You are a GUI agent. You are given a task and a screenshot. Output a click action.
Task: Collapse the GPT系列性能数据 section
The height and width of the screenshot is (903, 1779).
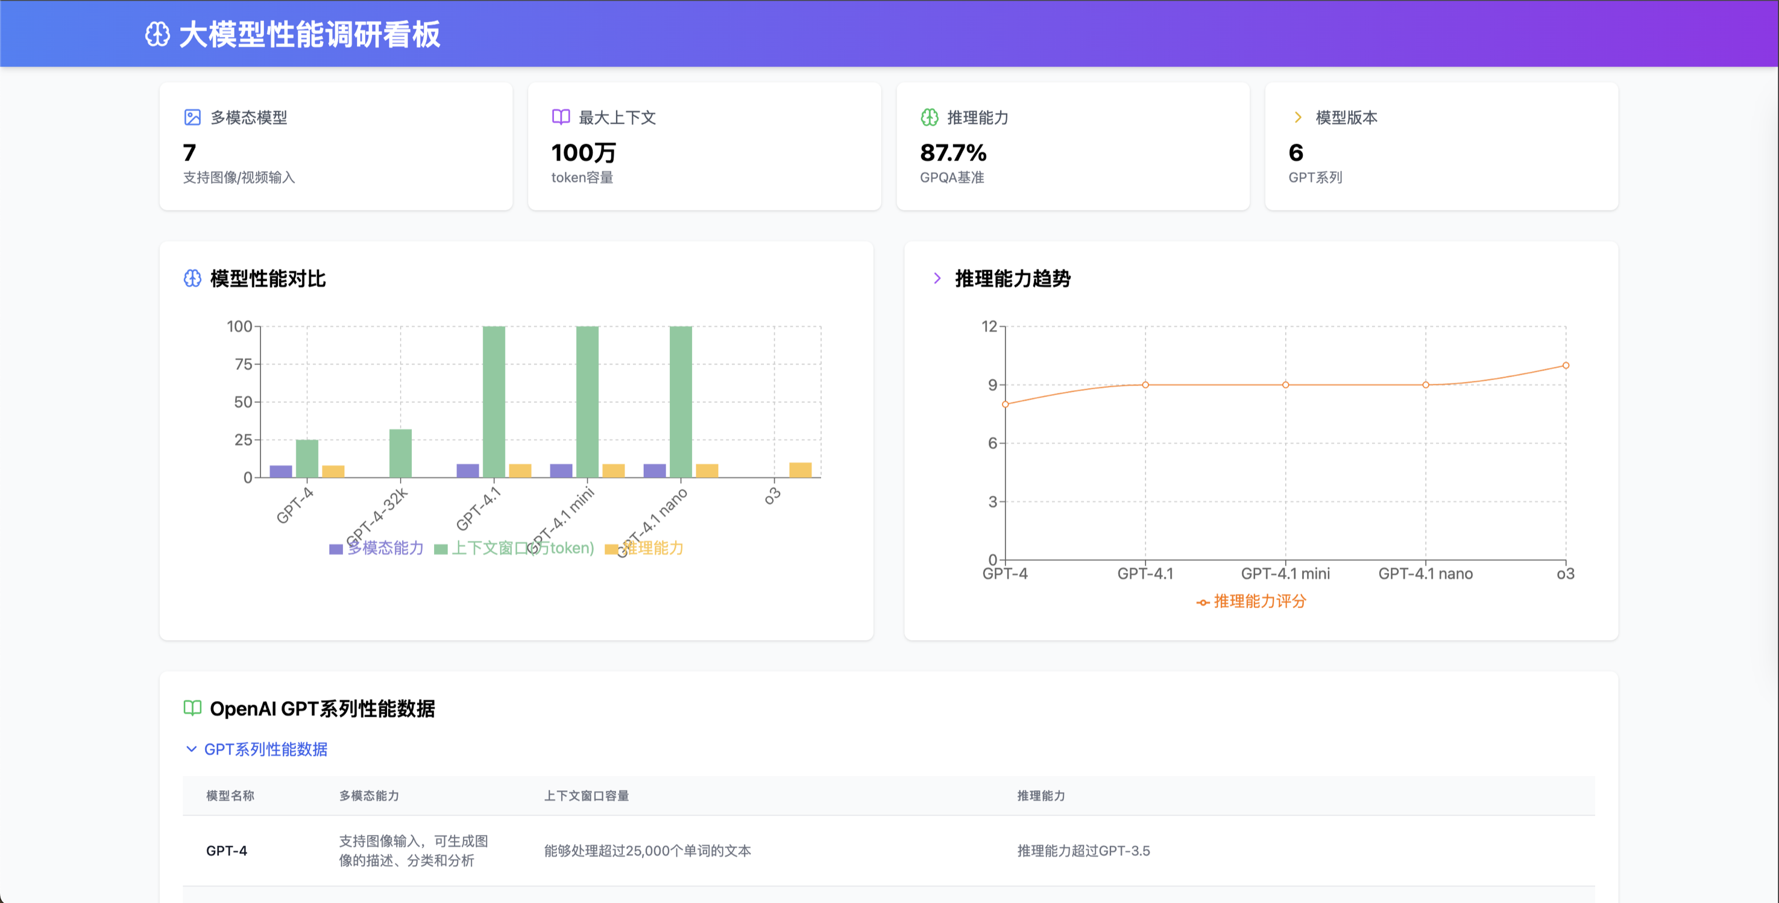click(x=265, y=749)
